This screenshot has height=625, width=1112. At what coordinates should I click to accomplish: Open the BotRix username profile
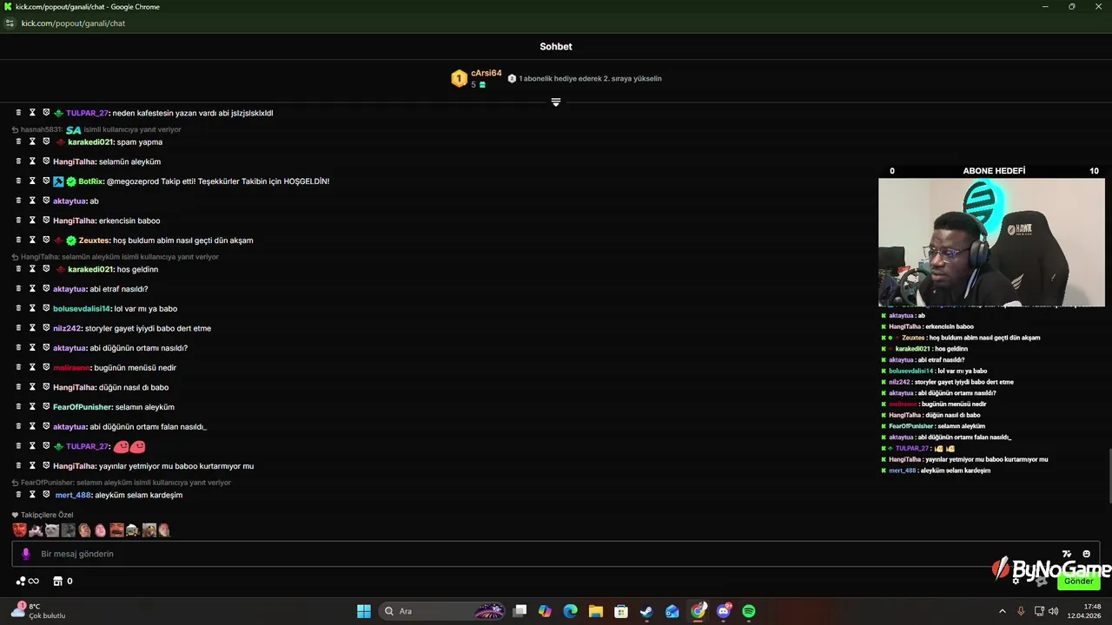[91, 181]
